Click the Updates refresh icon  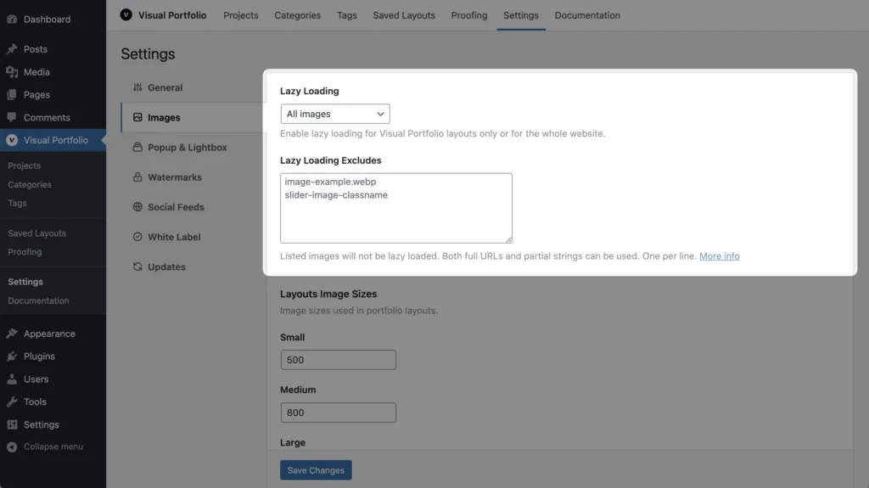click(x=137, y=266)
